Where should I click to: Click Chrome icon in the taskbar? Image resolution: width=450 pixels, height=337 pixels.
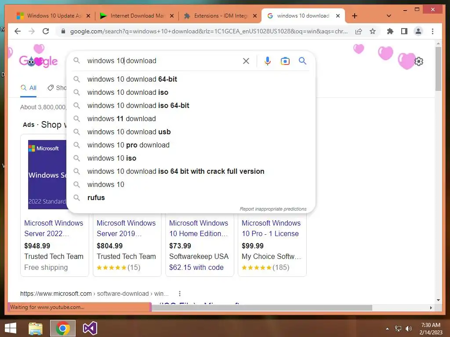coord(63,328)
